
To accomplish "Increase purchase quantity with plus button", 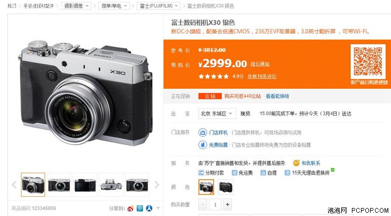I will (228, 205).
